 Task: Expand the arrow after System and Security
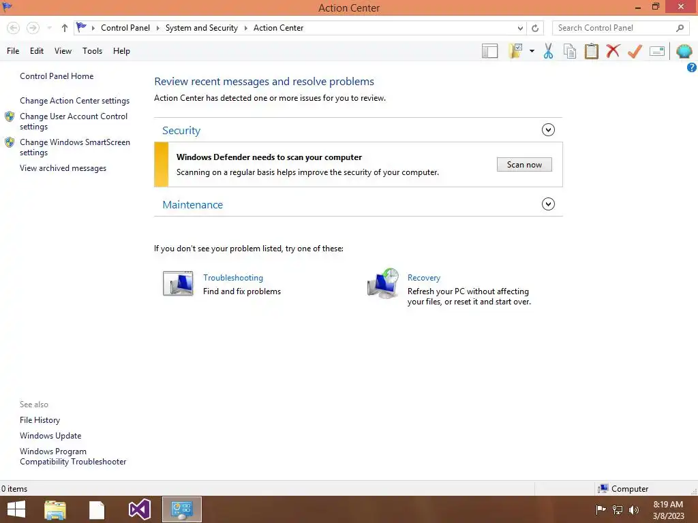(245, 28)
